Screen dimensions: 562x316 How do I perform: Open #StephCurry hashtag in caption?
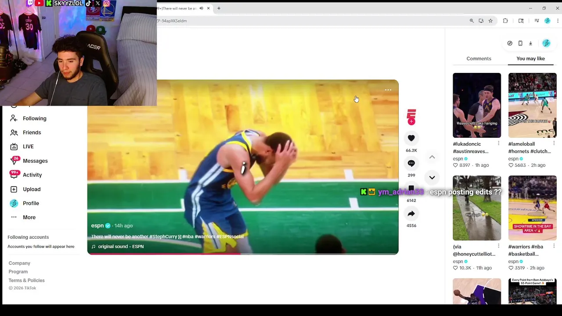tap(163, 237)
